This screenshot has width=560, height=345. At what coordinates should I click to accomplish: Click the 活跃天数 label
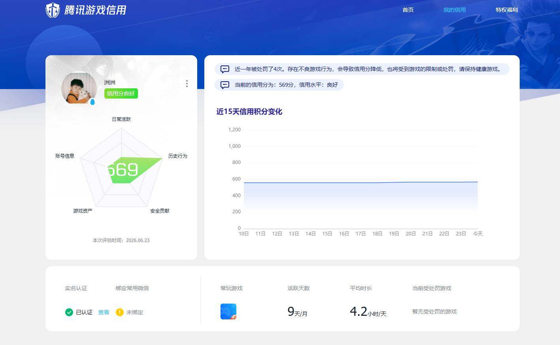click(298, 288)
